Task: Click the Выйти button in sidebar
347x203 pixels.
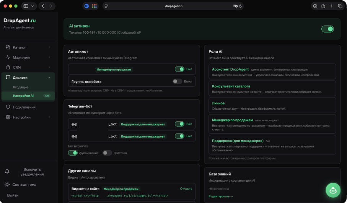Action: click(x=13, y=195)
